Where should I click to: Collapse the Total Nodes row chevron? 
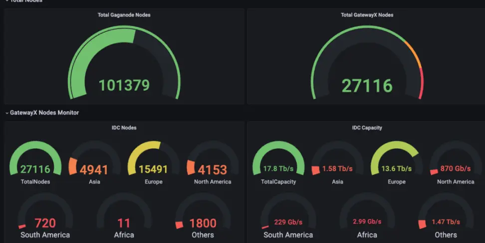(x=6, y=1)
